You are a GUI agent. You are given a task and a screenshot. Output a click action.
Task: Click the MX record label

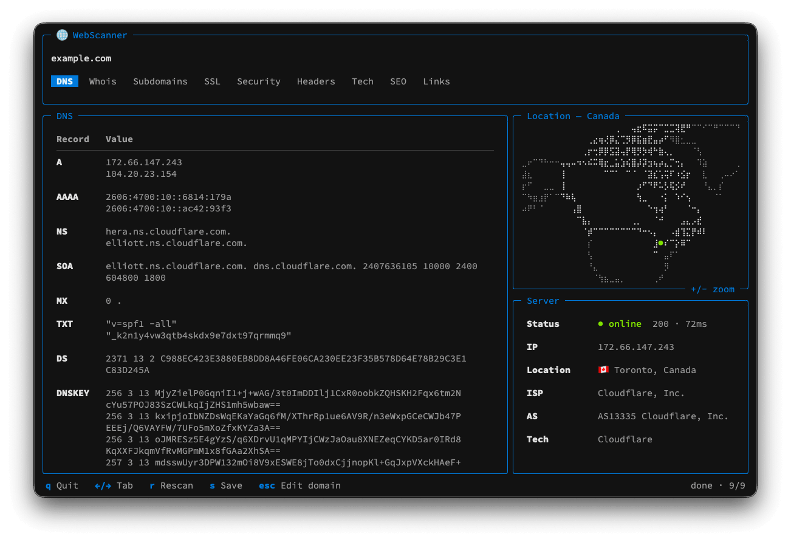62,301
